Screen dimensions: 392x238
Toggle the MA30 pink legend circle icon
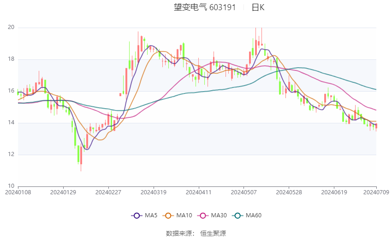203,215
